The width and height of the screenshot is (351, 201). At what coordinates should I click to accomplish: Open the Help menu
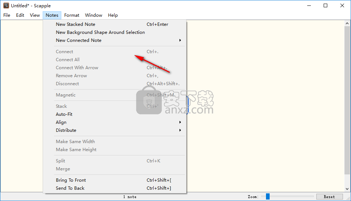click(113, 15)
